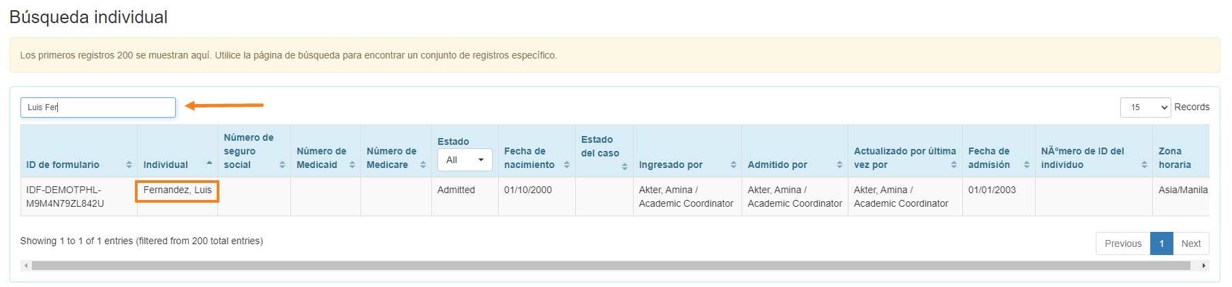Sort by Número de seguro social icon
Viewport: 1232px width, 287px height.
click(x=282, y=165)
